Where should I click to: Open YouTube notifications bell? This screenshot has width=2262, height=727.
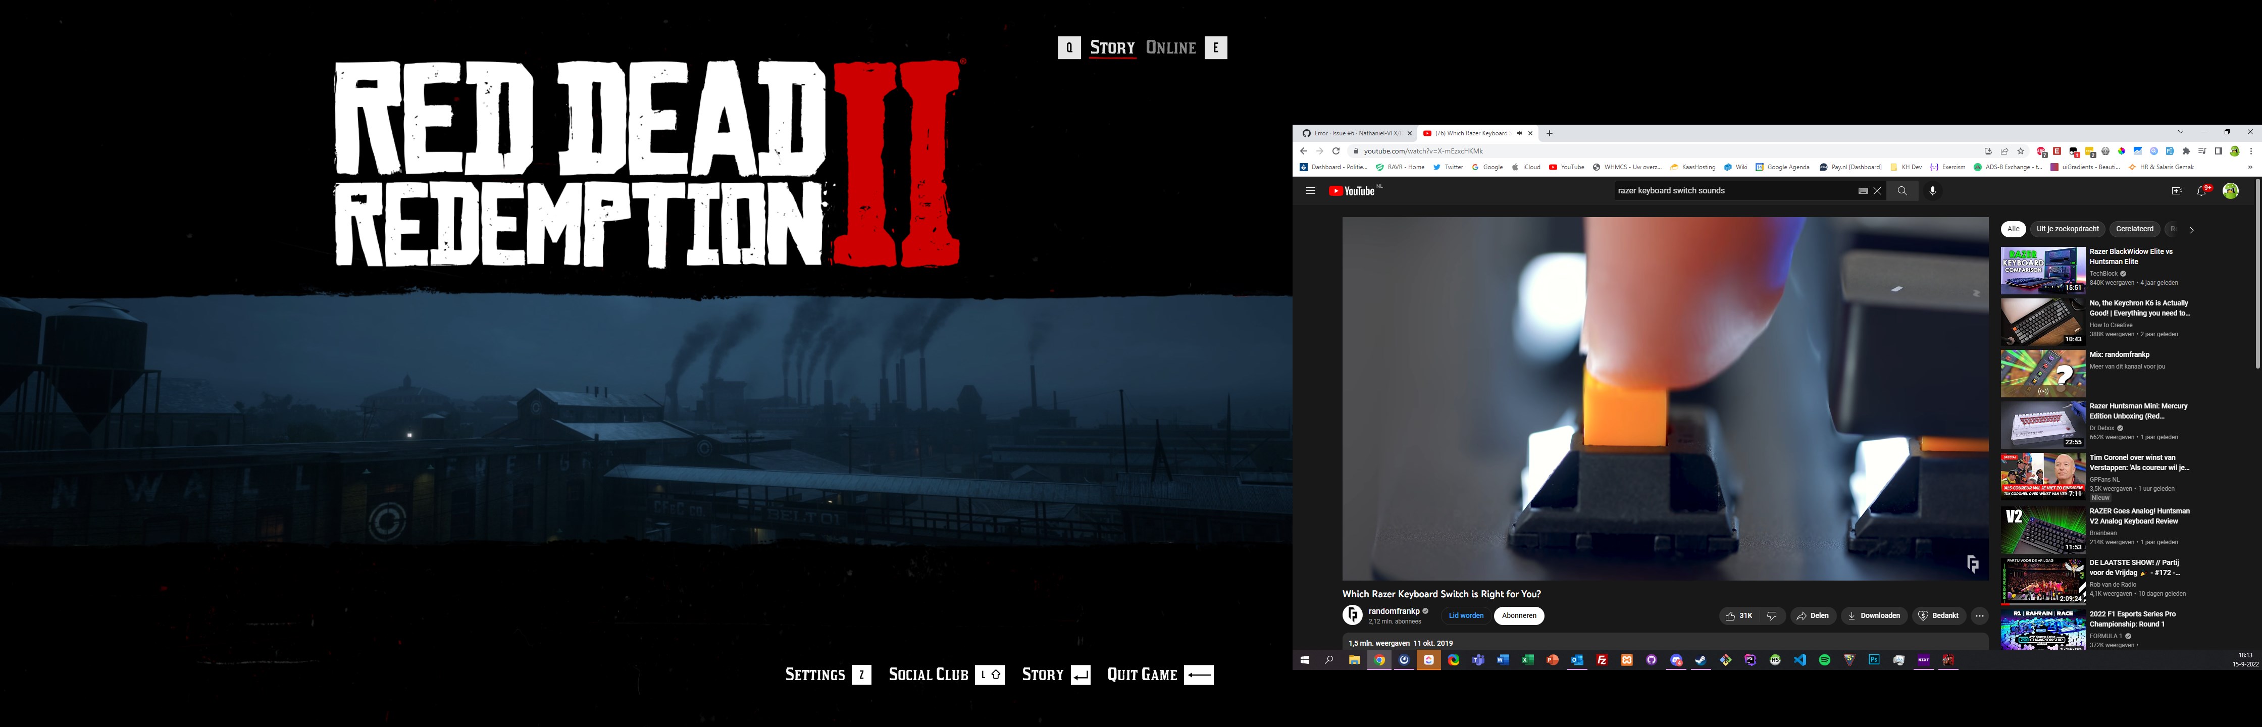(x=2201, y=190)
